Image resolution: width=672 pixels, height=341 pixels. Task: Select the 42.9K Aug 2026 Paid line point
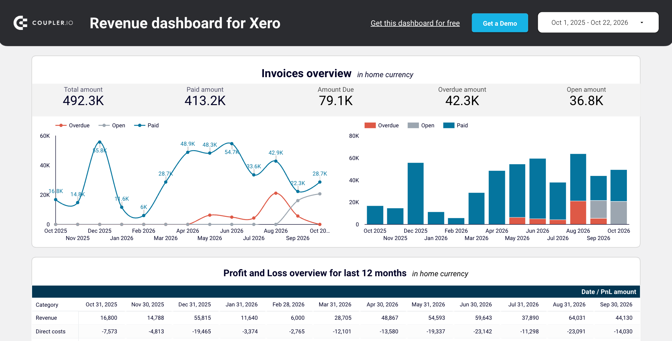coord(276,161)
